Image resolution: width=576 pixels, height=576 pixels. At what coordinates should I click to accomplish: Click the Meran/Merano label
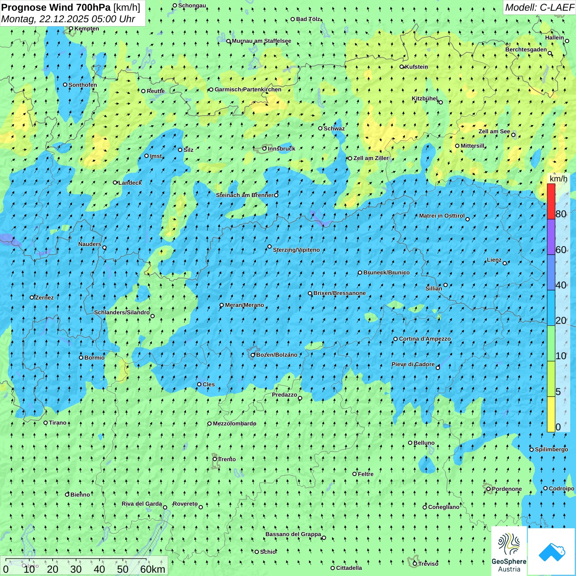pyautogui.click(x=244, y=305)
